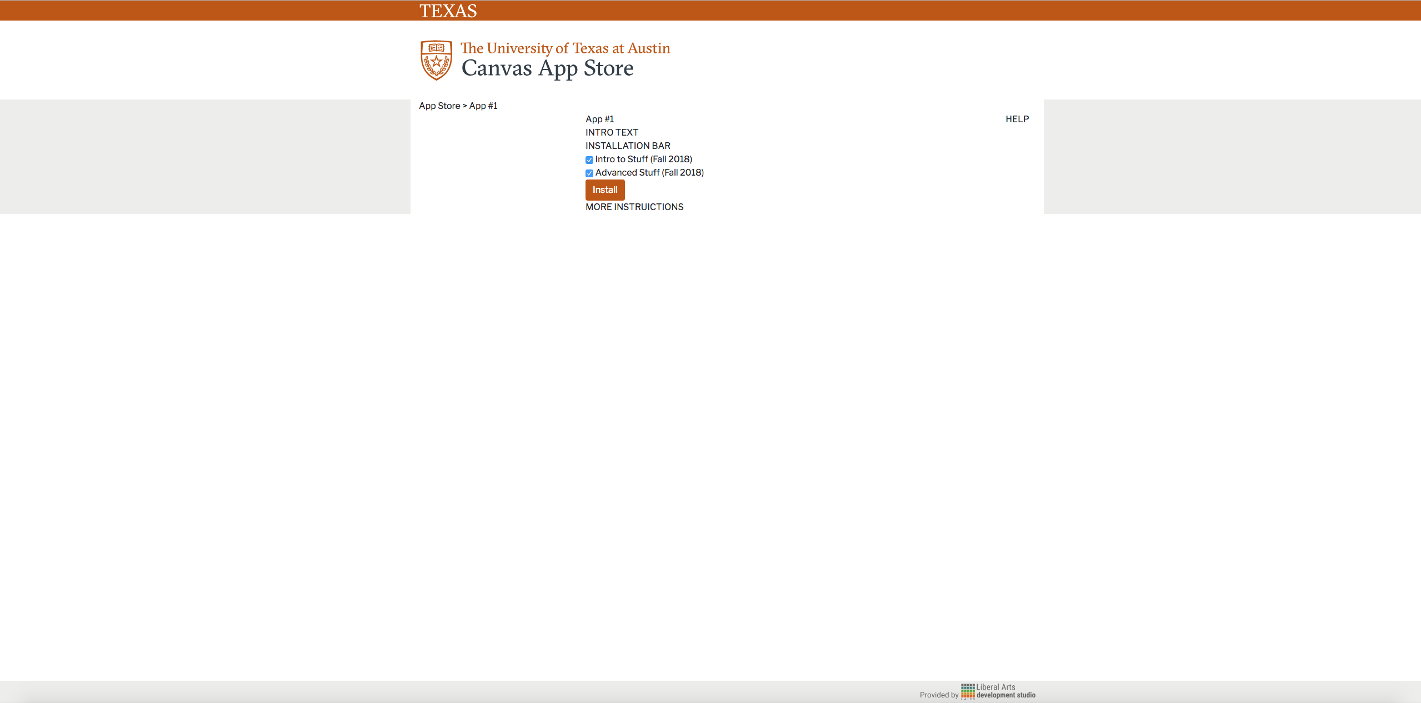
Task: Open The University of Texas at Austin link
Action: coord(565,48)
